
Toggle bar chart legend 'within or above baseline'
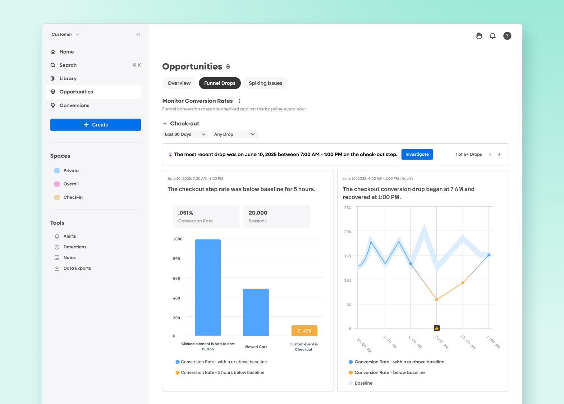(221, 362)
